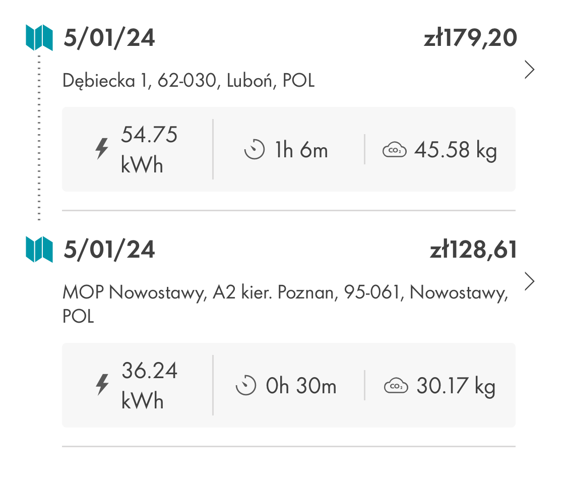567x481 pixels.
Task: Select the zł179,20 price amount
Action: (470, 38)
